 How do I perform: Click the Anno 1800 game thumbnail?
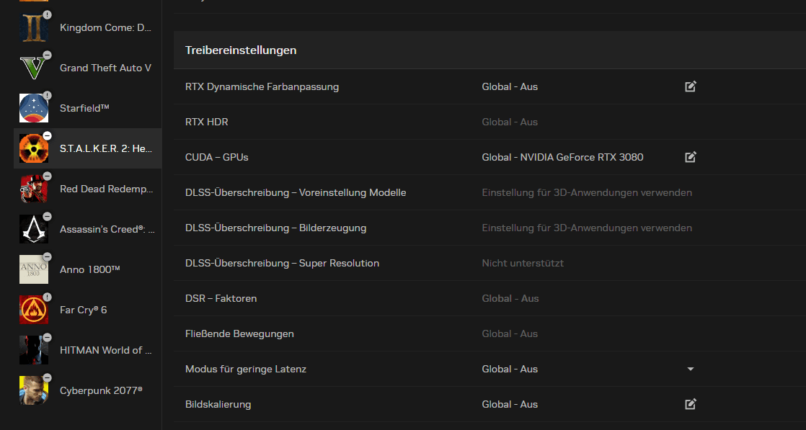click(x=34, y=269)
